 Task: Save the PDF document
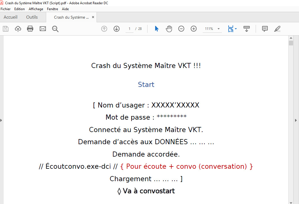pyautogui.click(x=5, y=28)
